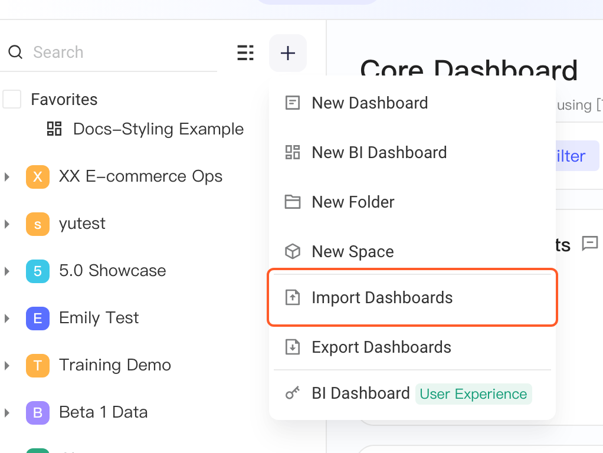Select the Training Demo space
Viewport: 603px width, 453px height.
(x=115, y=365)
